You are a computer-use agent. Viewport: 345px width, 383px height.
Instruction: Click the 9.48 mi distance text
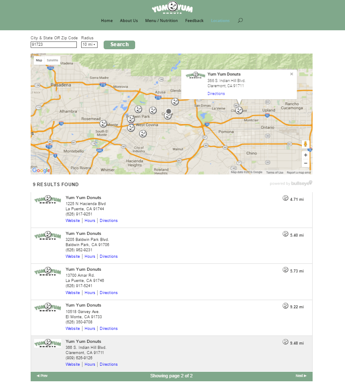coord(297,343)
